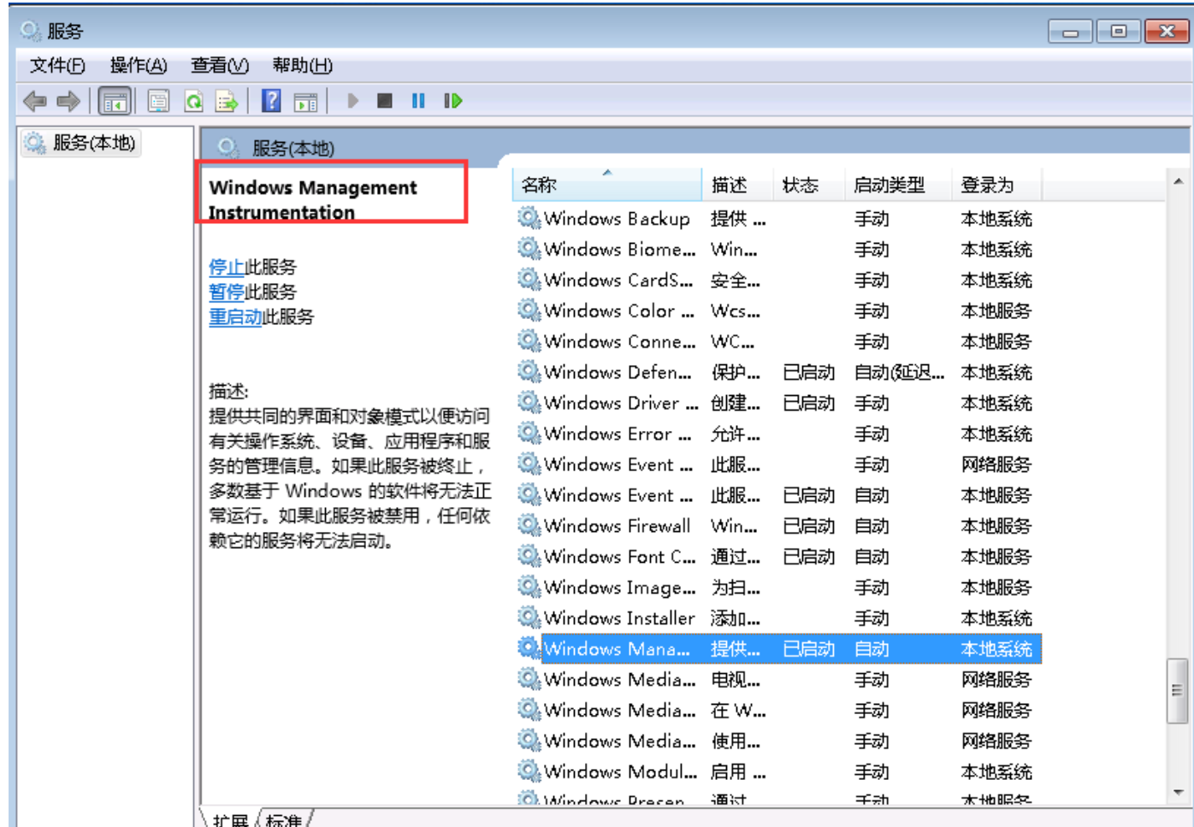Click the Stop Service square icon
This screenshot has height=827, width=1194.
tap(385, 101)
